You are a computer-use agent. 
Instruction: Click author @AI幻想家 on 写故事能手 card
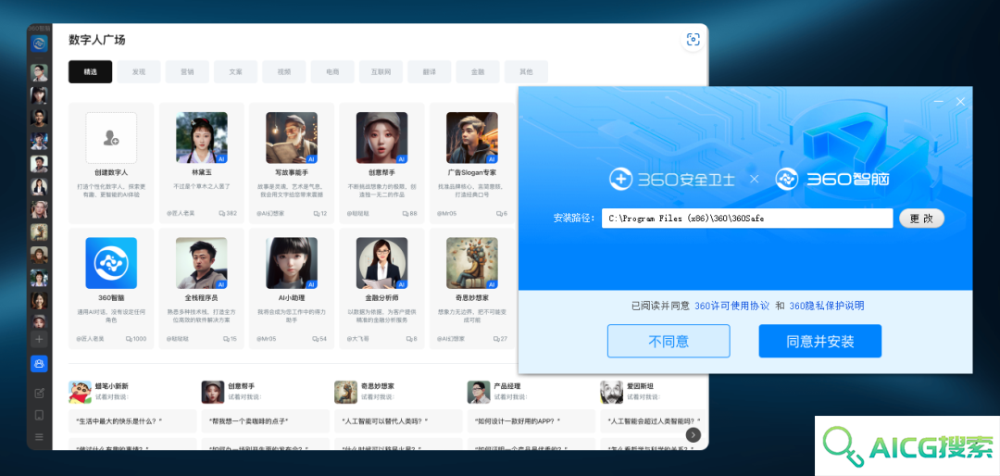click(x=270, y=213)
